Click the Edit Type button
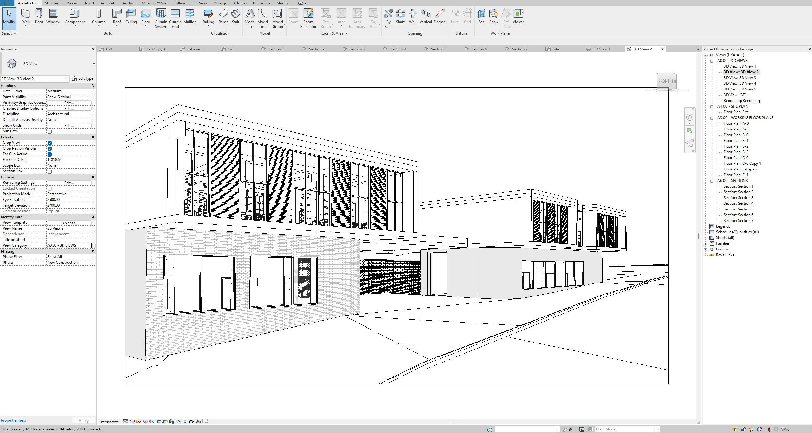This screenshot has height=433, width=812. click(x=83, y=78)
